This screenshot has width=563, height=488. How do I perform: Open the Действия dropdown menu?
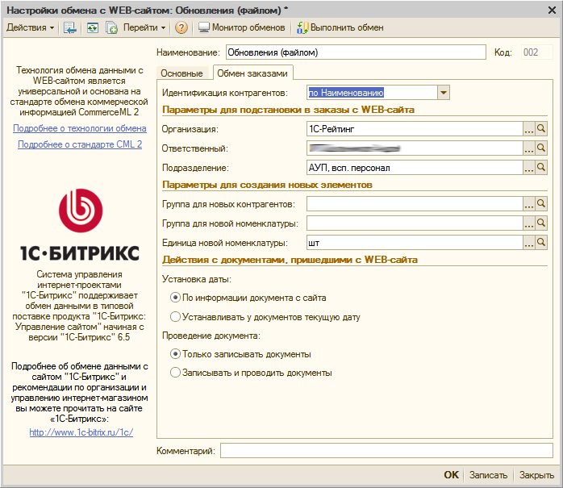coord(31,27)
